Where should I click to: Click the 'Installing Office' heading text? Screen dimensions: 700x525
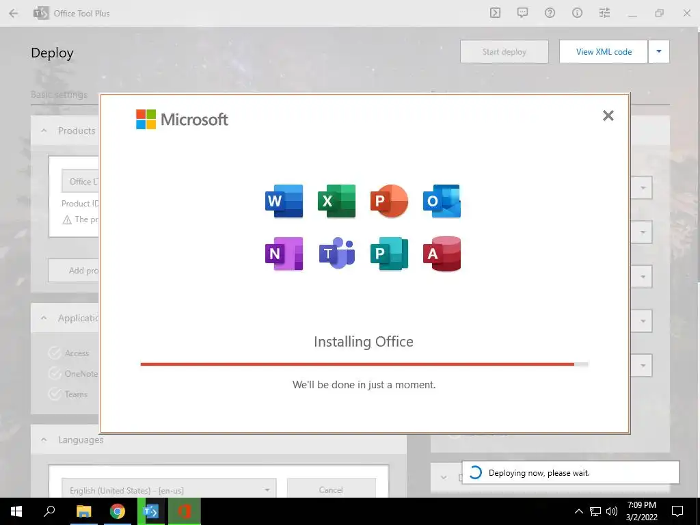[x=364, y=342]
